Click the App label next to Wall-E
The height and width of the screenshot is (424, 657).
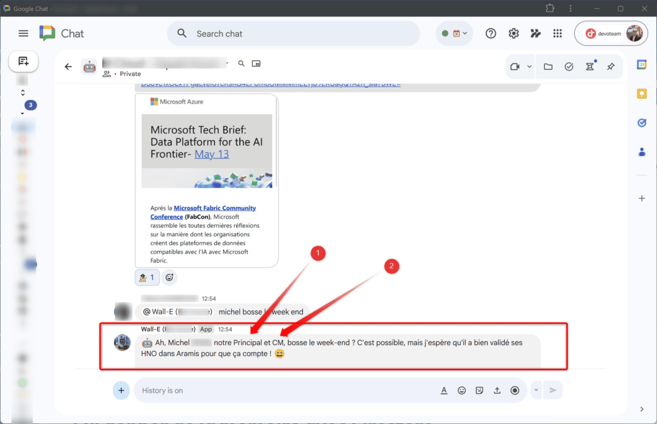coord(206,329)
